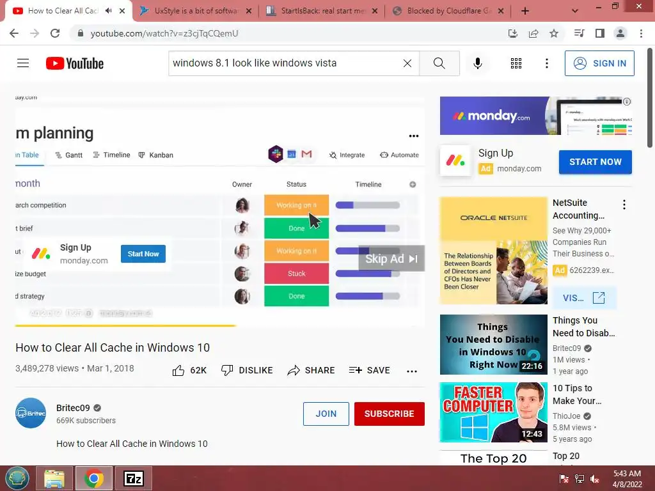This screenshot has width=655, height=491.
Task: Close the UxStyle tab
Action: click(249, 11)
